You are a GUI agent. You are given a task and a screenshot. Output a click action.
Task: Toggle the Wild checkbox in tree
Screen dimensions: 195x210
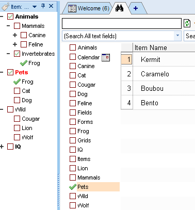(10, 109)
